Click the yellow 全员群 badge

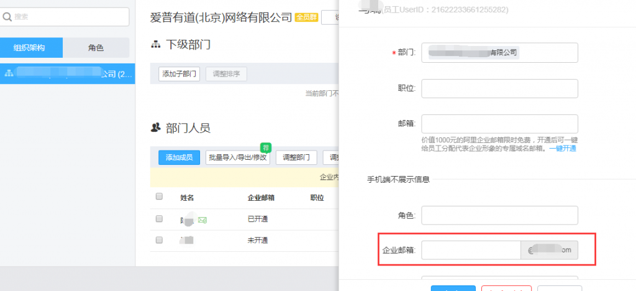[306, 17]
